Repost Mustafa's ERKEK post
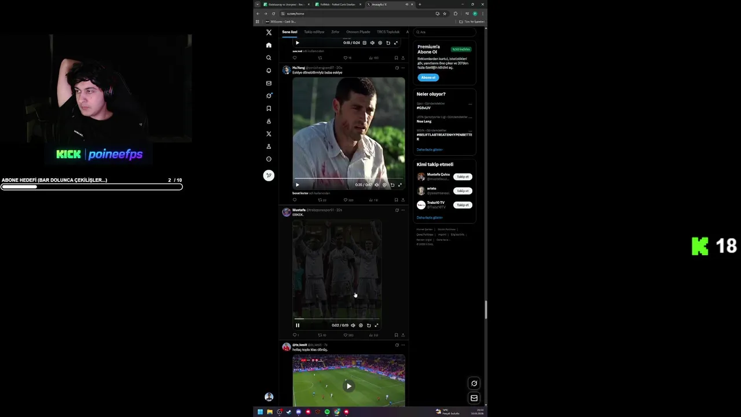Screen dimensions: 741x417 pyautogui.click(x=320, y=335)
